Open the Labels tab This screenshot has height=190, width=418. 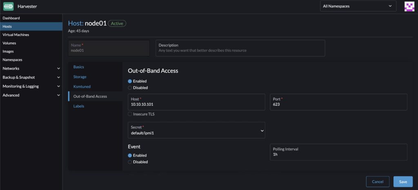pyautogui.click(x=79, y=106)
